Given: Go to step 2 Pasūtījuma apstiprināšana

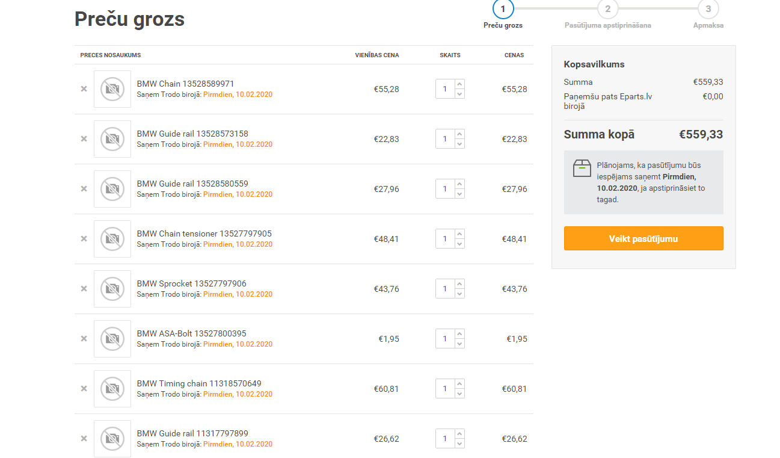Looking at the screenshot, I should click(607, 9).
